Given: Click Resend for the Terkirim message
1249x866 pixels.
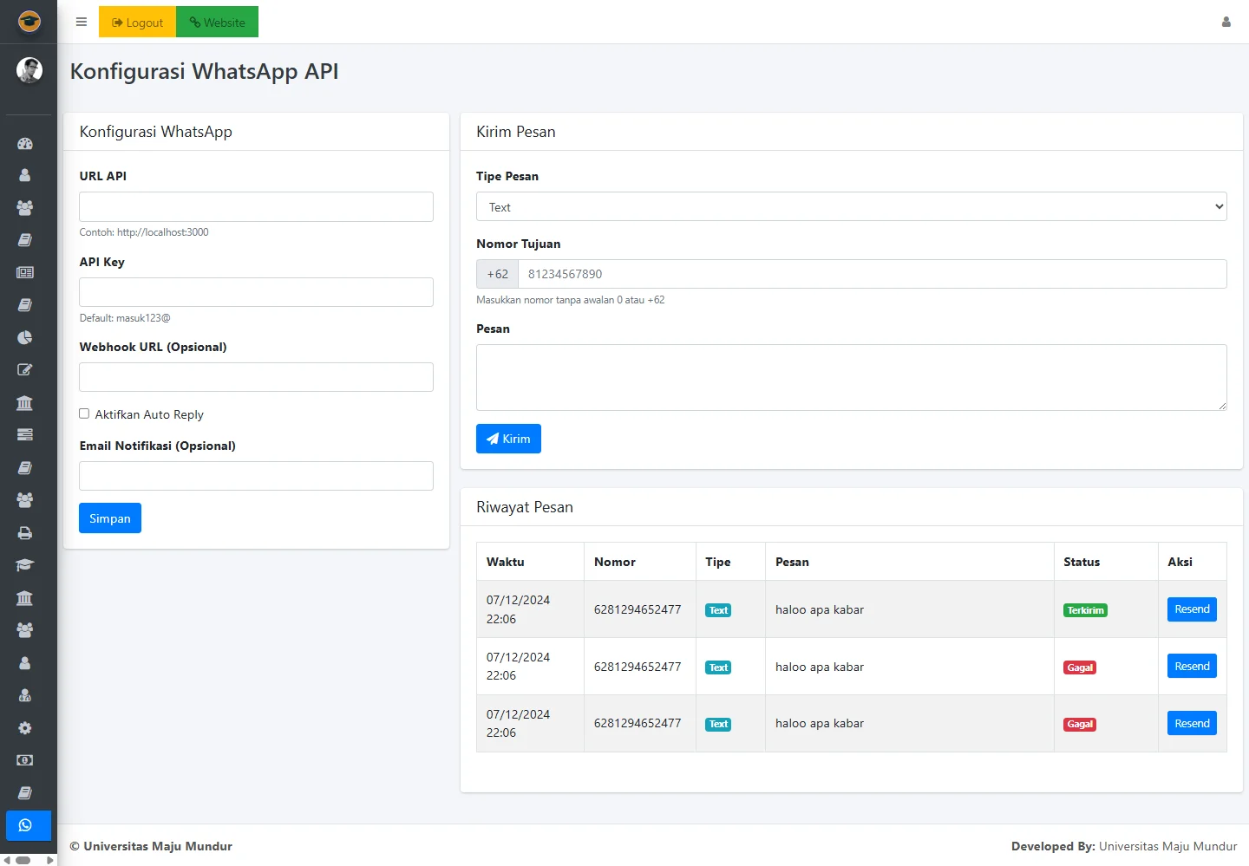Looking at the screenshot, I should coord(1191,609).
